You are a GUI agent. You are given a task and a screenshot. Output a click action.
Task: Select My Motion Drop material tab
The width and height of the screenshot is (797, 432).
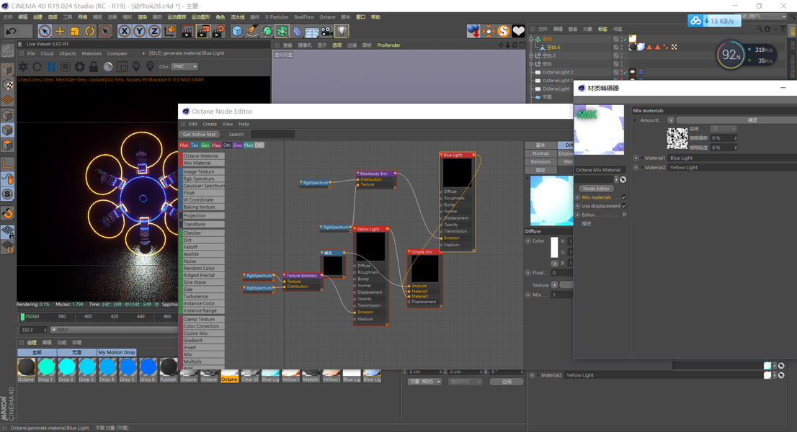point(117,352)
